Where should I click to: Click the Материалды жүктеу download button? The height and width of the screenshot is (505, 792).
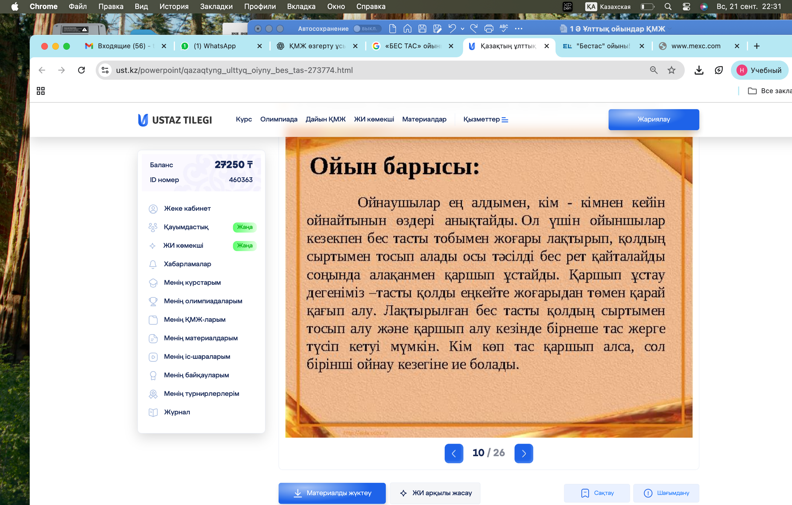point(332,493)
